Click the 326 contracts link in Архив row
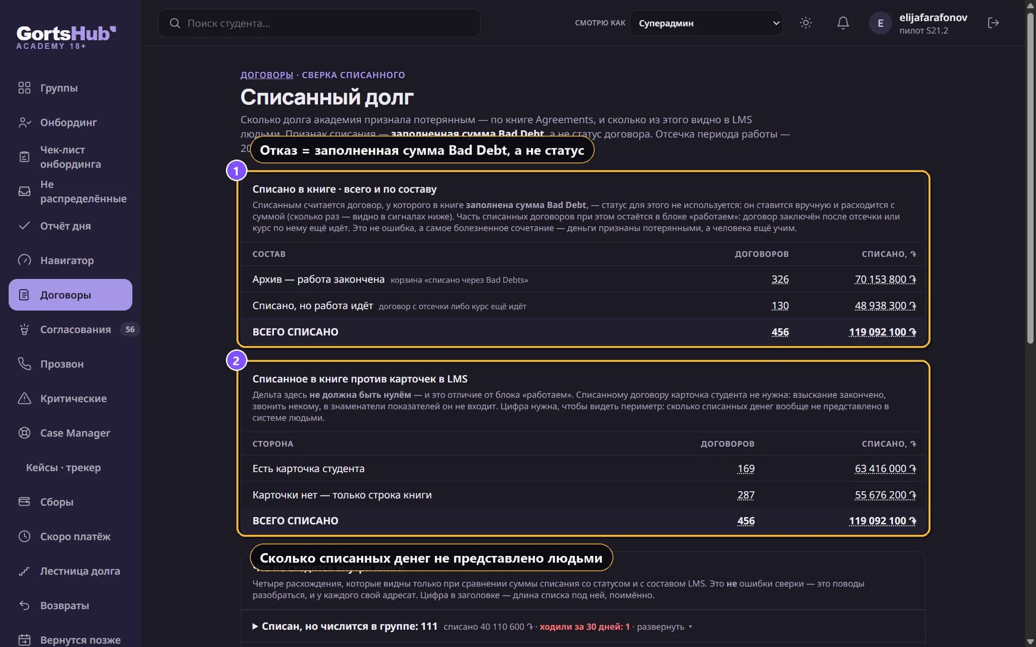The width and height of the screenshot is (1036, 647). click(780, 279)
